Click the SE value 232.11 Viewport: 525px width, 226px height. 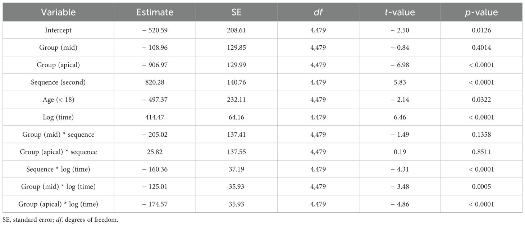236,100
